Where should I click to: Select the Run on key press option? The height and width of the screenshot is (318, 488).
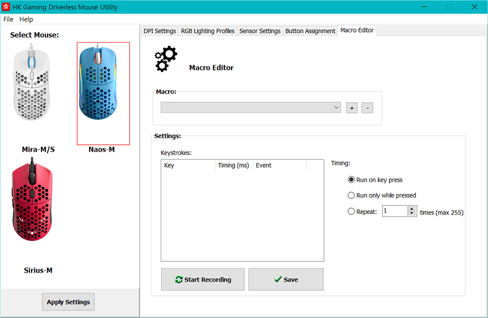point(375,180)
